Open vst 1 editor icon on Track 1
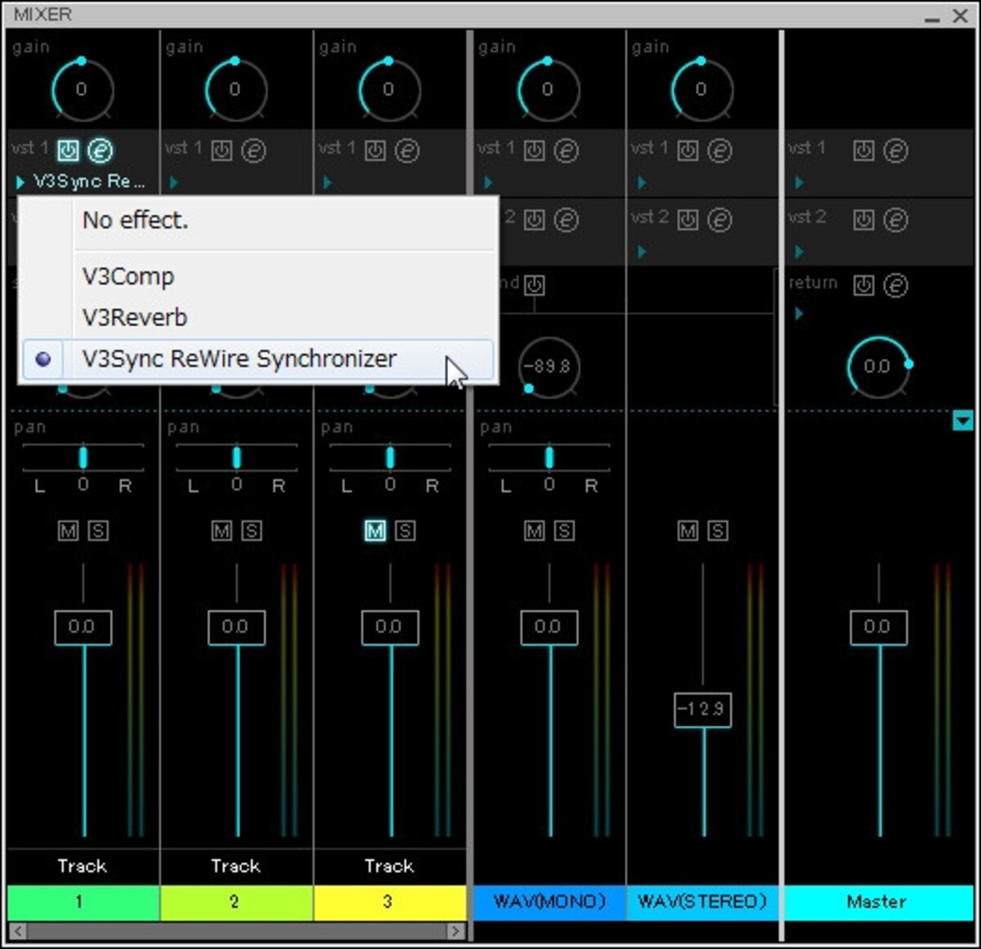 (100, 150)
